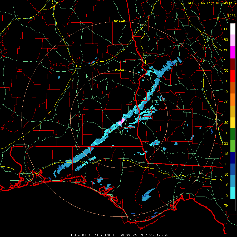Click the "100 NMI" range ring label

click(119, 22)
